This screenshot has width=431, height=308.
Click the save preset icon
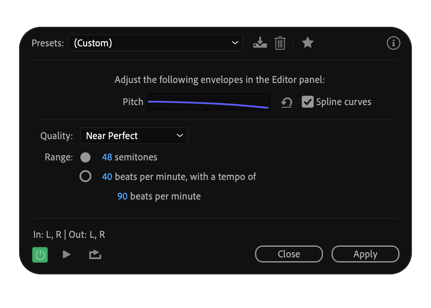coord(260,43)
